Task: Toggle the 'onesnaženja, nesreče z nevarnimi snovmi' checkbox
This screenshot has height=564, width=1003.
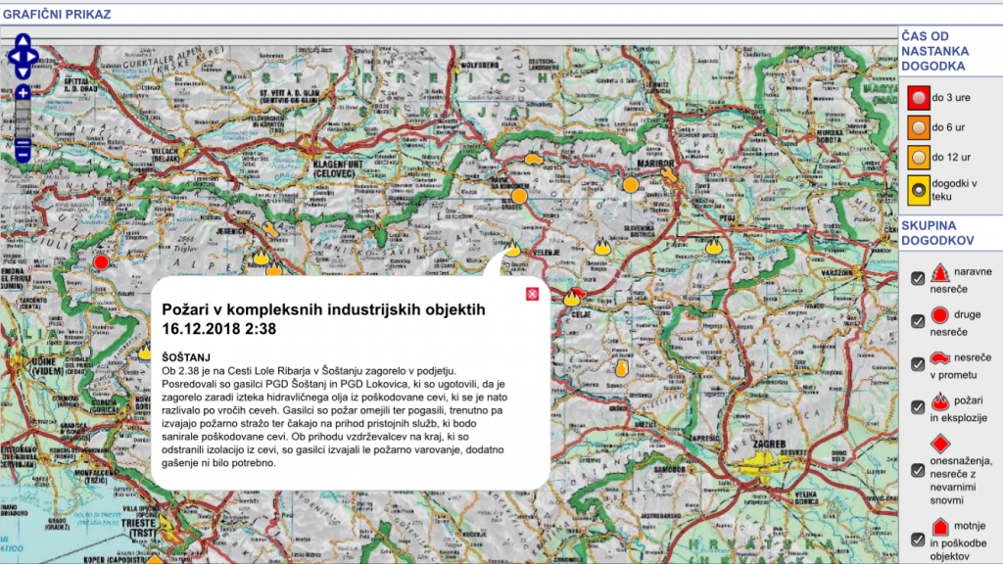Action: (x=918, y=470)
